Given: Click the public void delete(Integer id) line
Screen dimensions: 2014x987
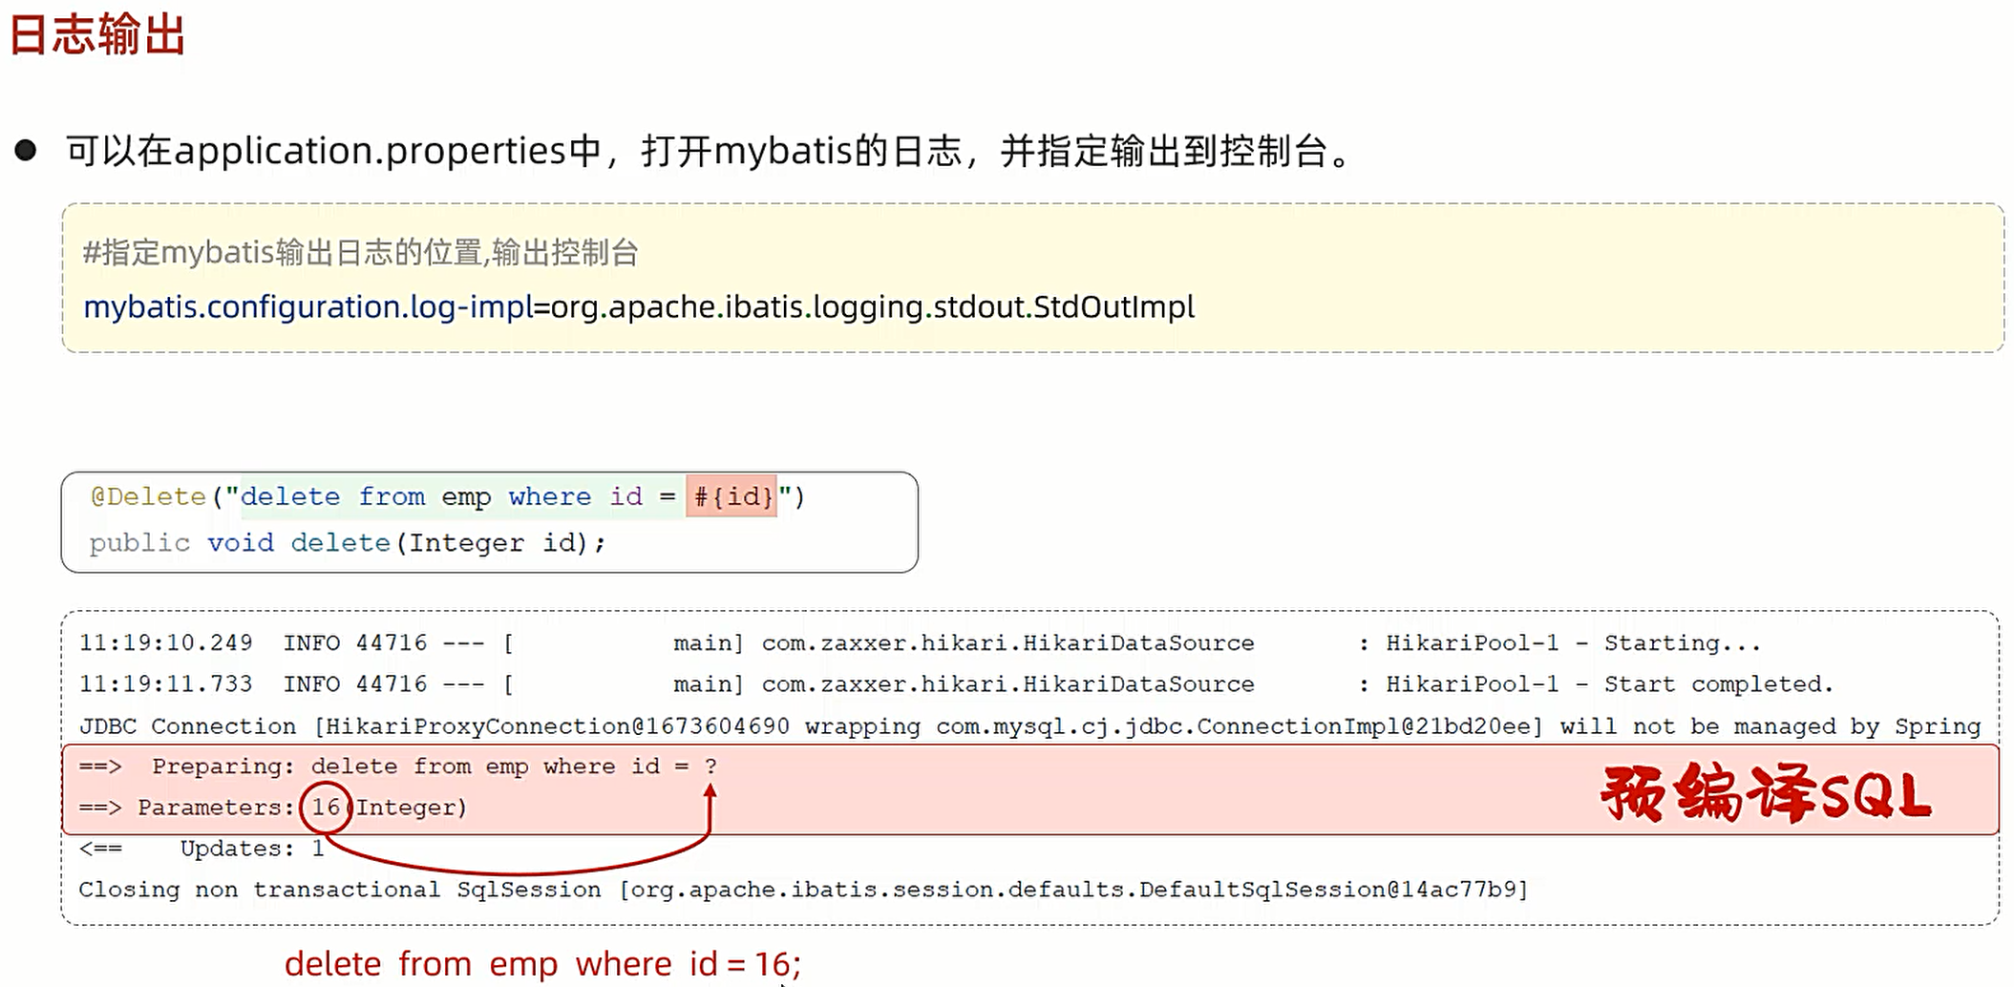Looking at the screenshot, I should [348, 543].
